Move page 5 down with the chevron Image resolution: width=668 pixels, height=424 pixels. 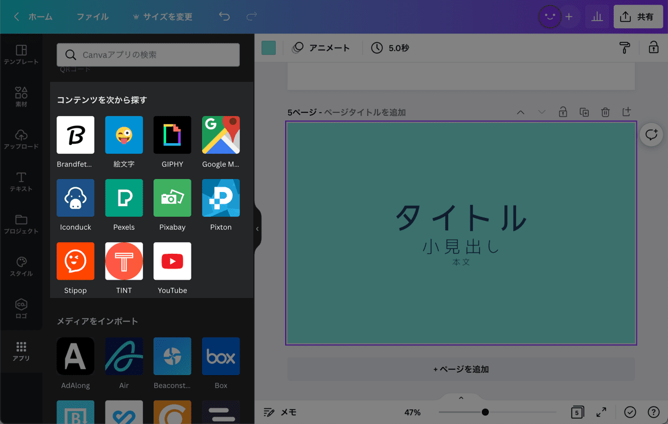[x=541, y=111]
